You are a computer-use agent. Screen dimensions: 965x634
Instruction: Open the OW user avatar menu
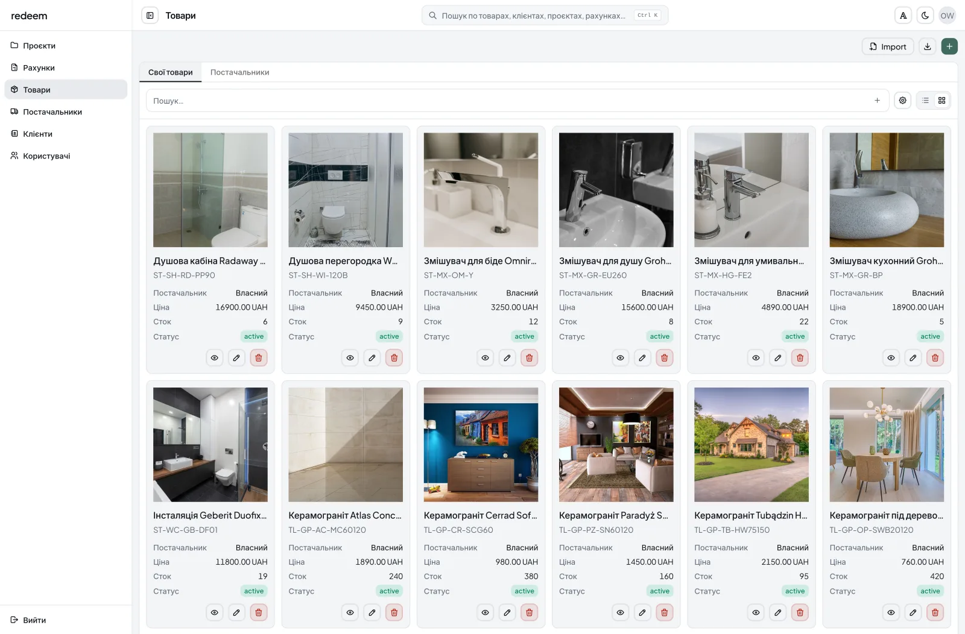click(948, 16)
